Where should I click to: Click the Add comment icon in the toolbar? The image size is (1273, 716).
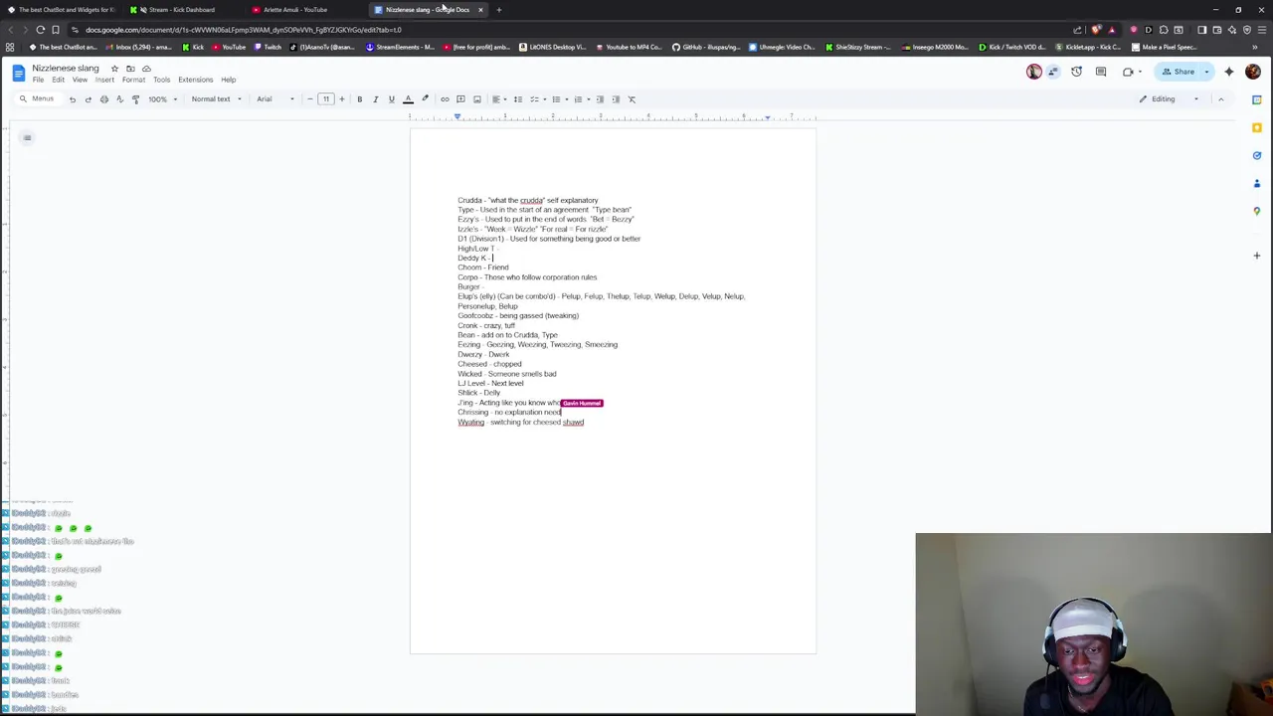pyautogui.click(x=460, y=99)
